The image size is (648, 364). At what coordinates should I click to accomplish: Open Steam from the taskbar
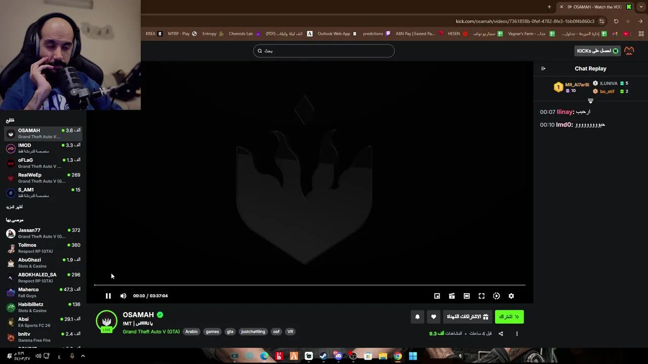tap(323, 356)
